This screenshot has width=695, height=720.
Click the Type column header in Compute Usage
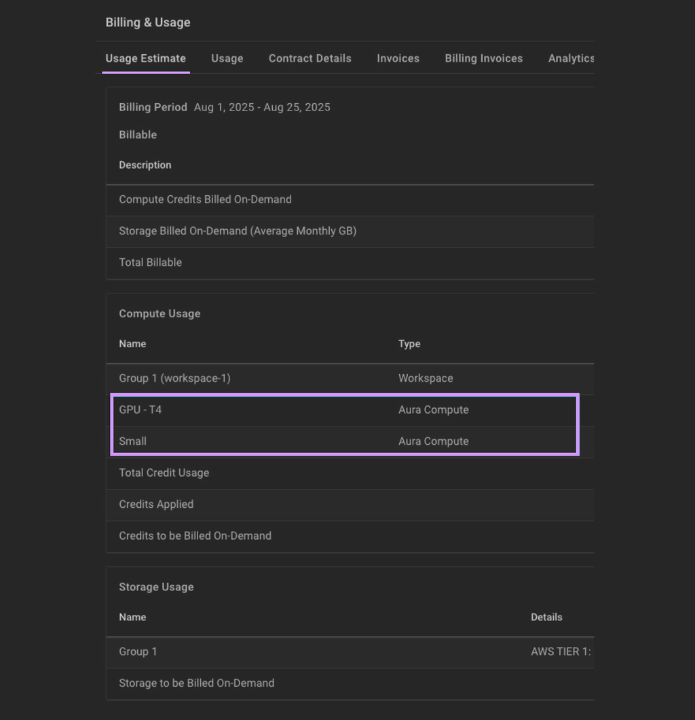tap(409, 344)
